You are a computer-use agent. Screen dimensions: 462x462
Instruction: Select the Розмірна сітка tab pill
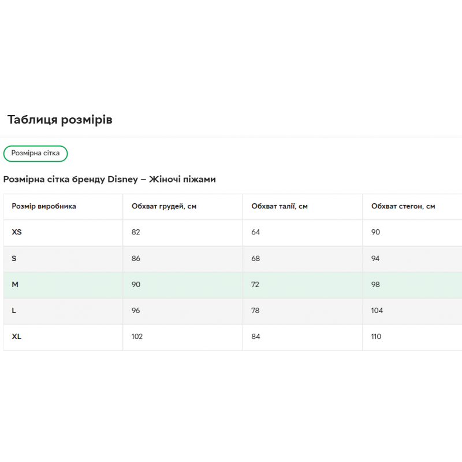[x=35, y=154]
